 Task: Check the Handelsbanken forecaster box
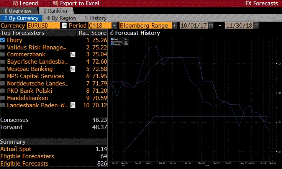click(3, 98)
